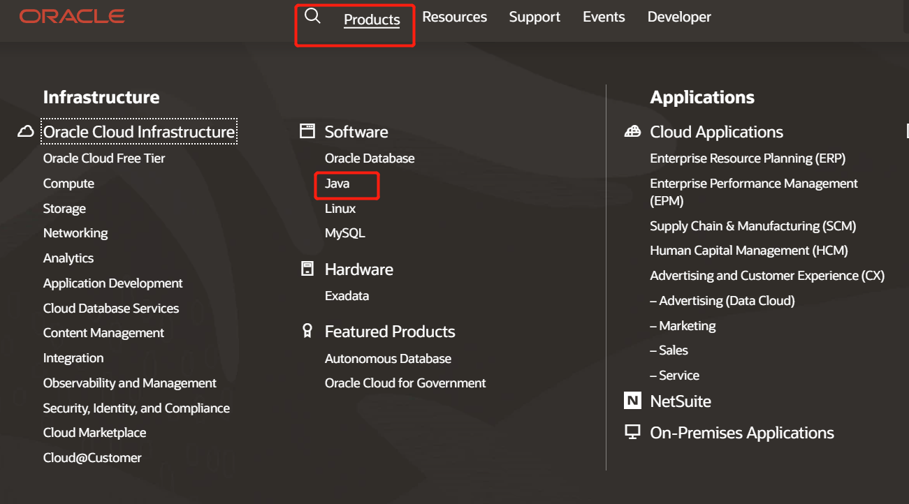Screen dimensions: 909x504
Task: Visit the Cloud Marketplace link
Action: (94, 433)
